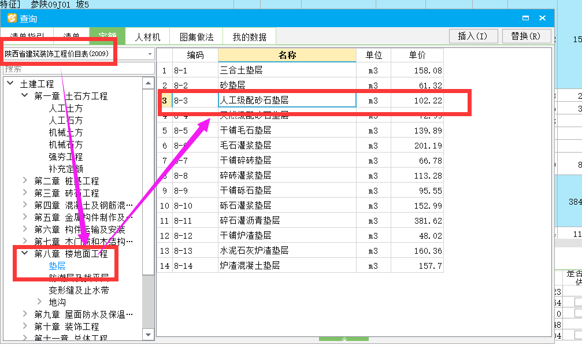Image resolution: width=582 pixels, height=356 pixels.
Task: Select row 8-11 碎石灌沥青垫层
Action: (301, 221)
